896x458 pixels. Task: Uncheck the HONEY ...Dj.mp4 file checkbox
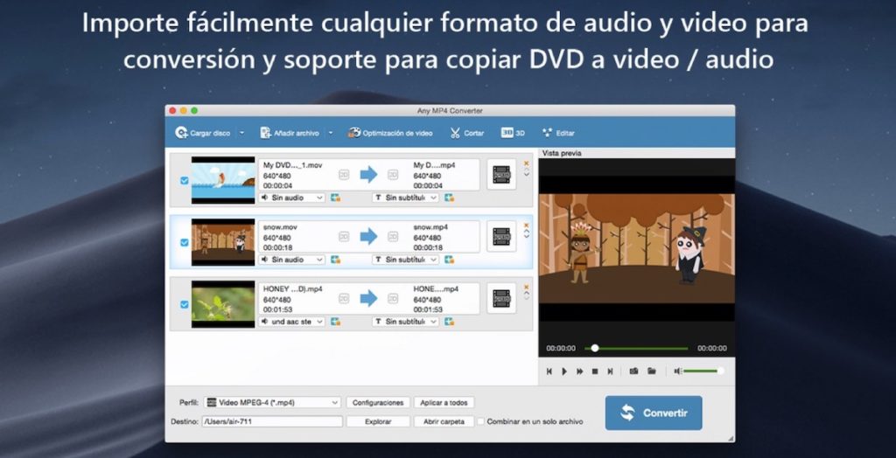click(x=184, y=304)
